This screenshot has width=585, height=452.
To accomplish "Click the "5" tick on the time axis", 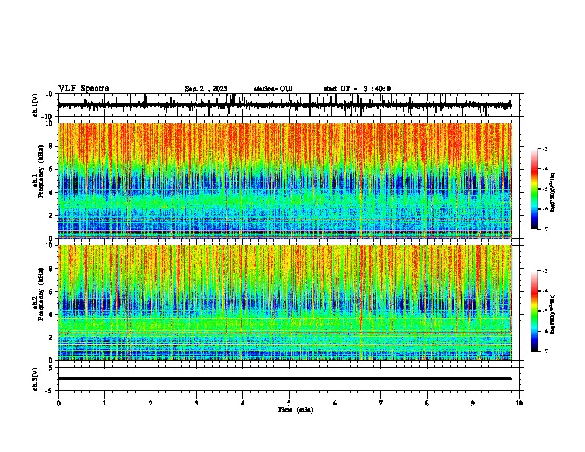I will tap(289, 403).
